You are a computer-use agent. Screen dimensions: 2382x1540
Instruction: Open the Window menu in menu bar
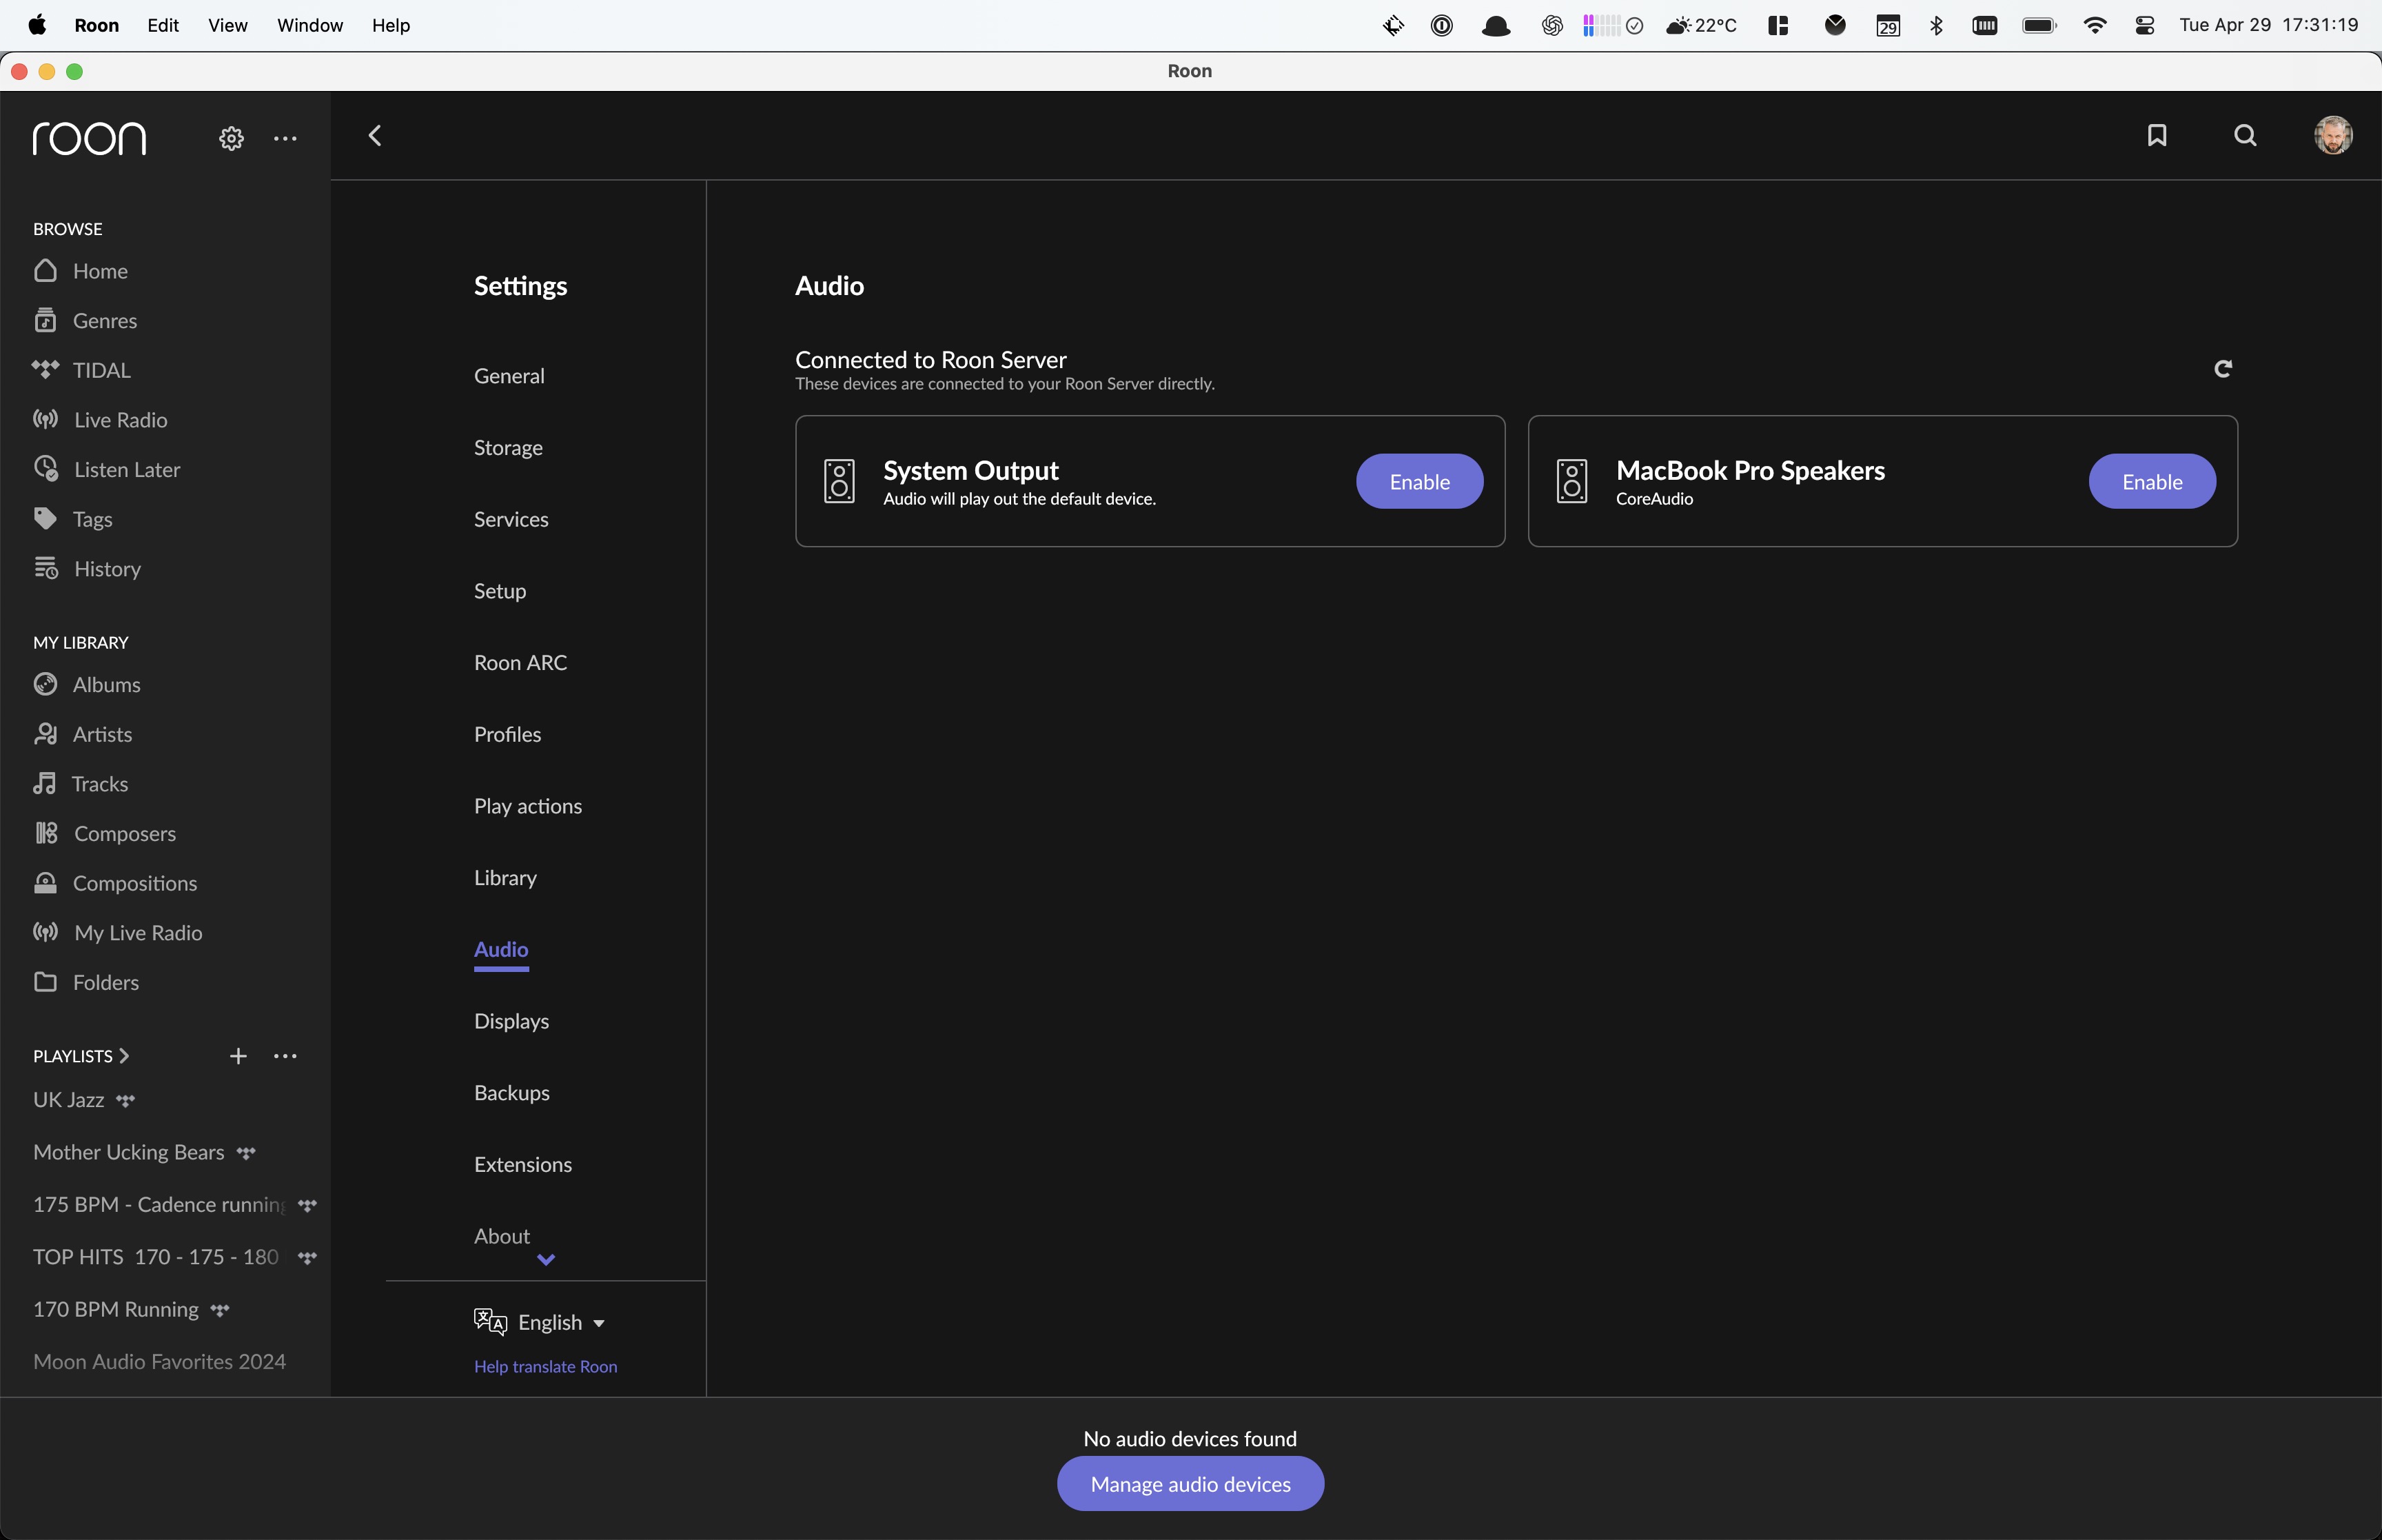(x=310, y=25)
